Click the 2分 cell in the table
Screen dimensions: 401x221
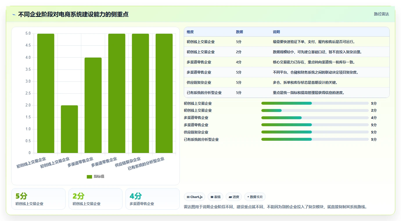239,52
